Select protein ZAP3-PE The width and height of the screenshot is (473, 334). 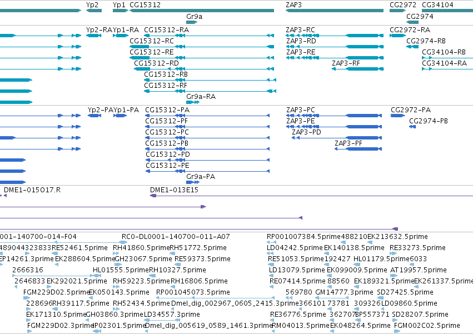(301, 121)
